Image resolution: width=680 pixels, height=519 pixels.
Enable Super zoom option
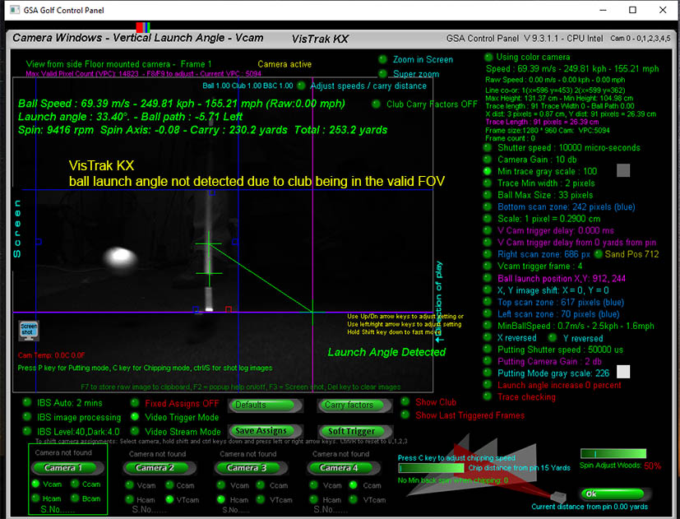(x=382, y=74)
